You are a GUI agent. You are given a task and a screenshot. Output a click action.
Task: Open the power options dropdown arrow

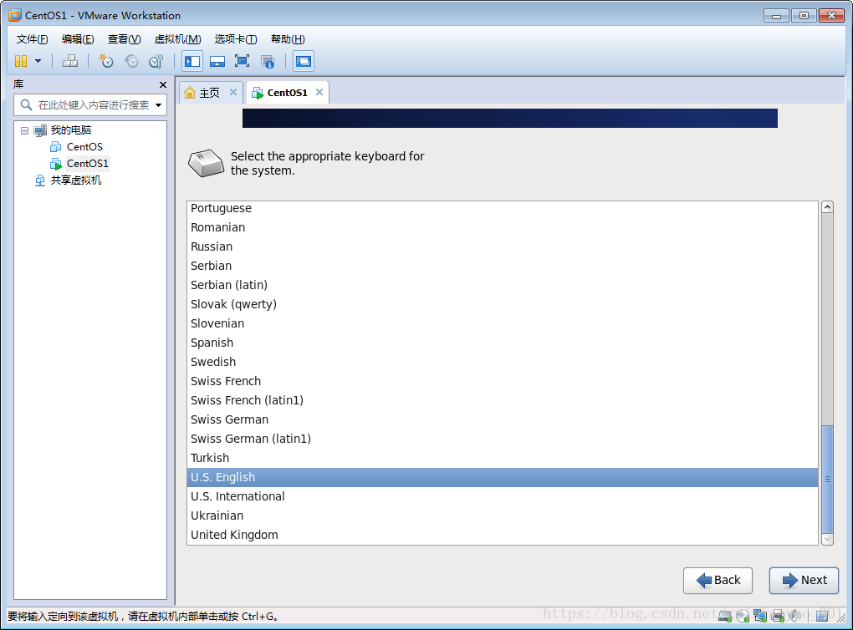(x=38, y=61)
